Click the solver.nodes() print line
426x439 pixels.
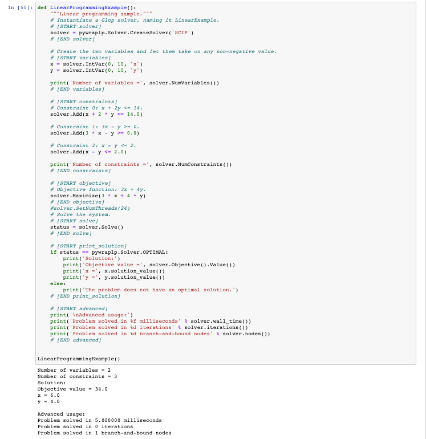160,334
